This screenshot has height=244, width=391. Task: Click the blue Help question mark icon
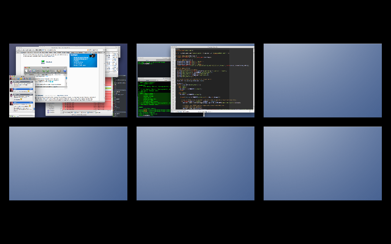point(65,71)
